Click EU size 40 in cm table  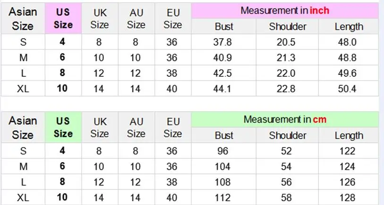click(x=171, y=197)
